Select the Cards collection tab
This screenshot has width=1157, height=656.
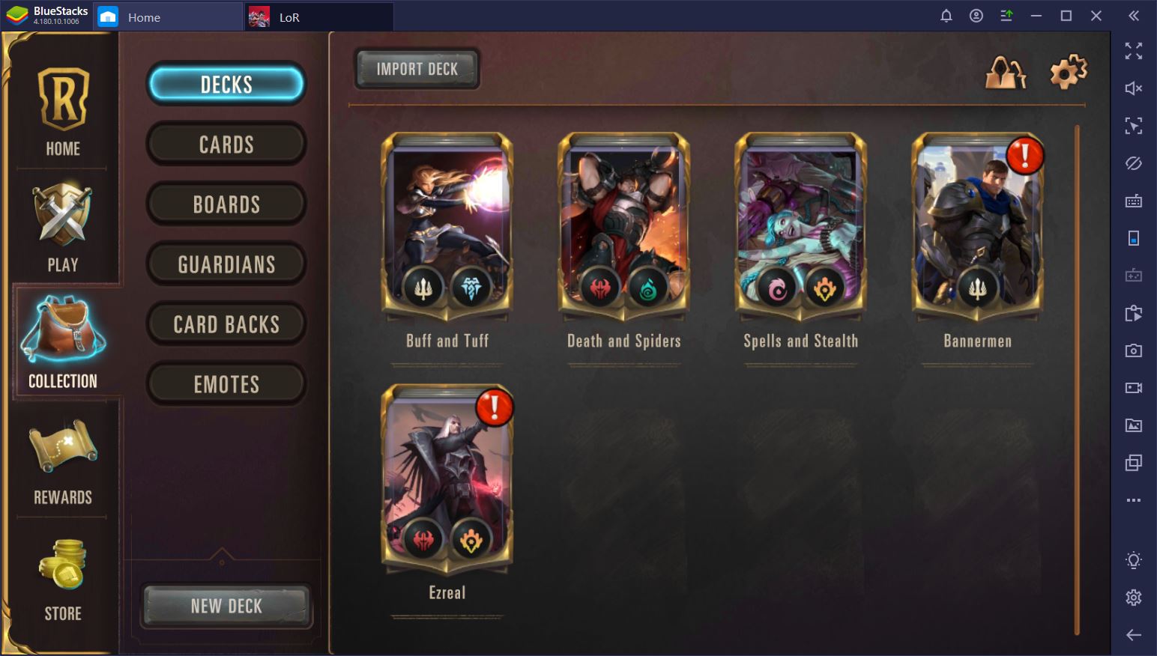pyautogui.click(x=226, y=144)
